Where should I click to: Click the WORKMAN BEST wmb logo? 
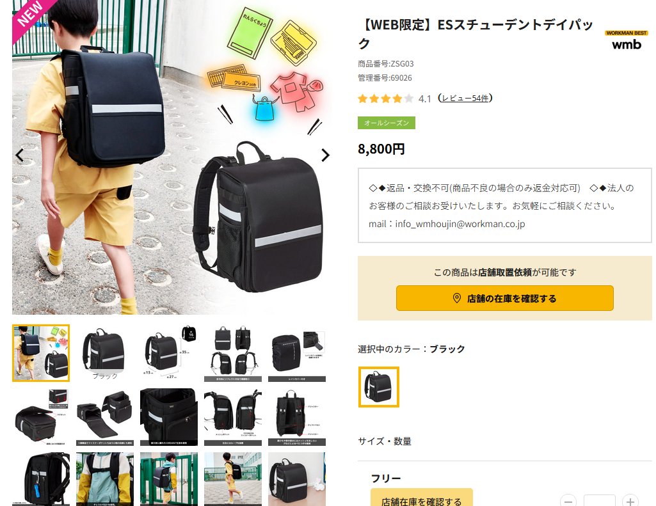point(627,40)
